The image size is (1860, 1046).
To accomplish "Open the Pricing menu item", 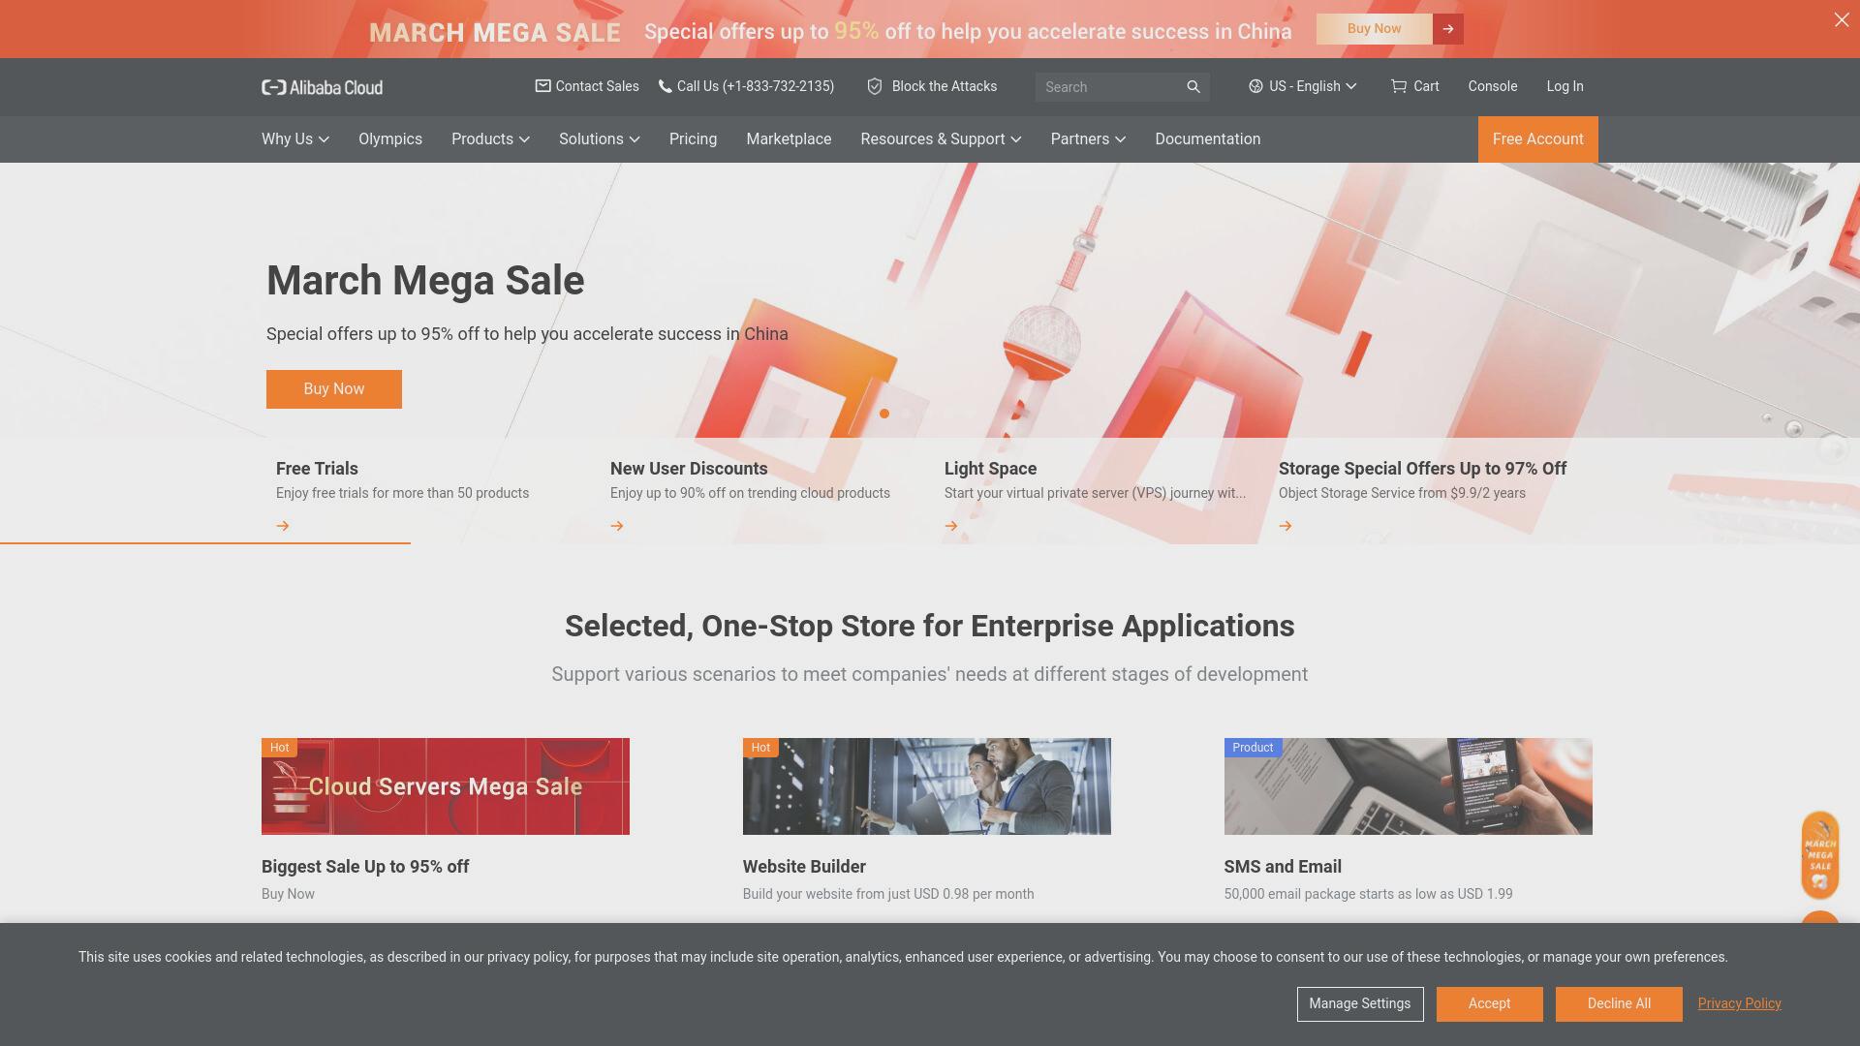I will 693,139.
